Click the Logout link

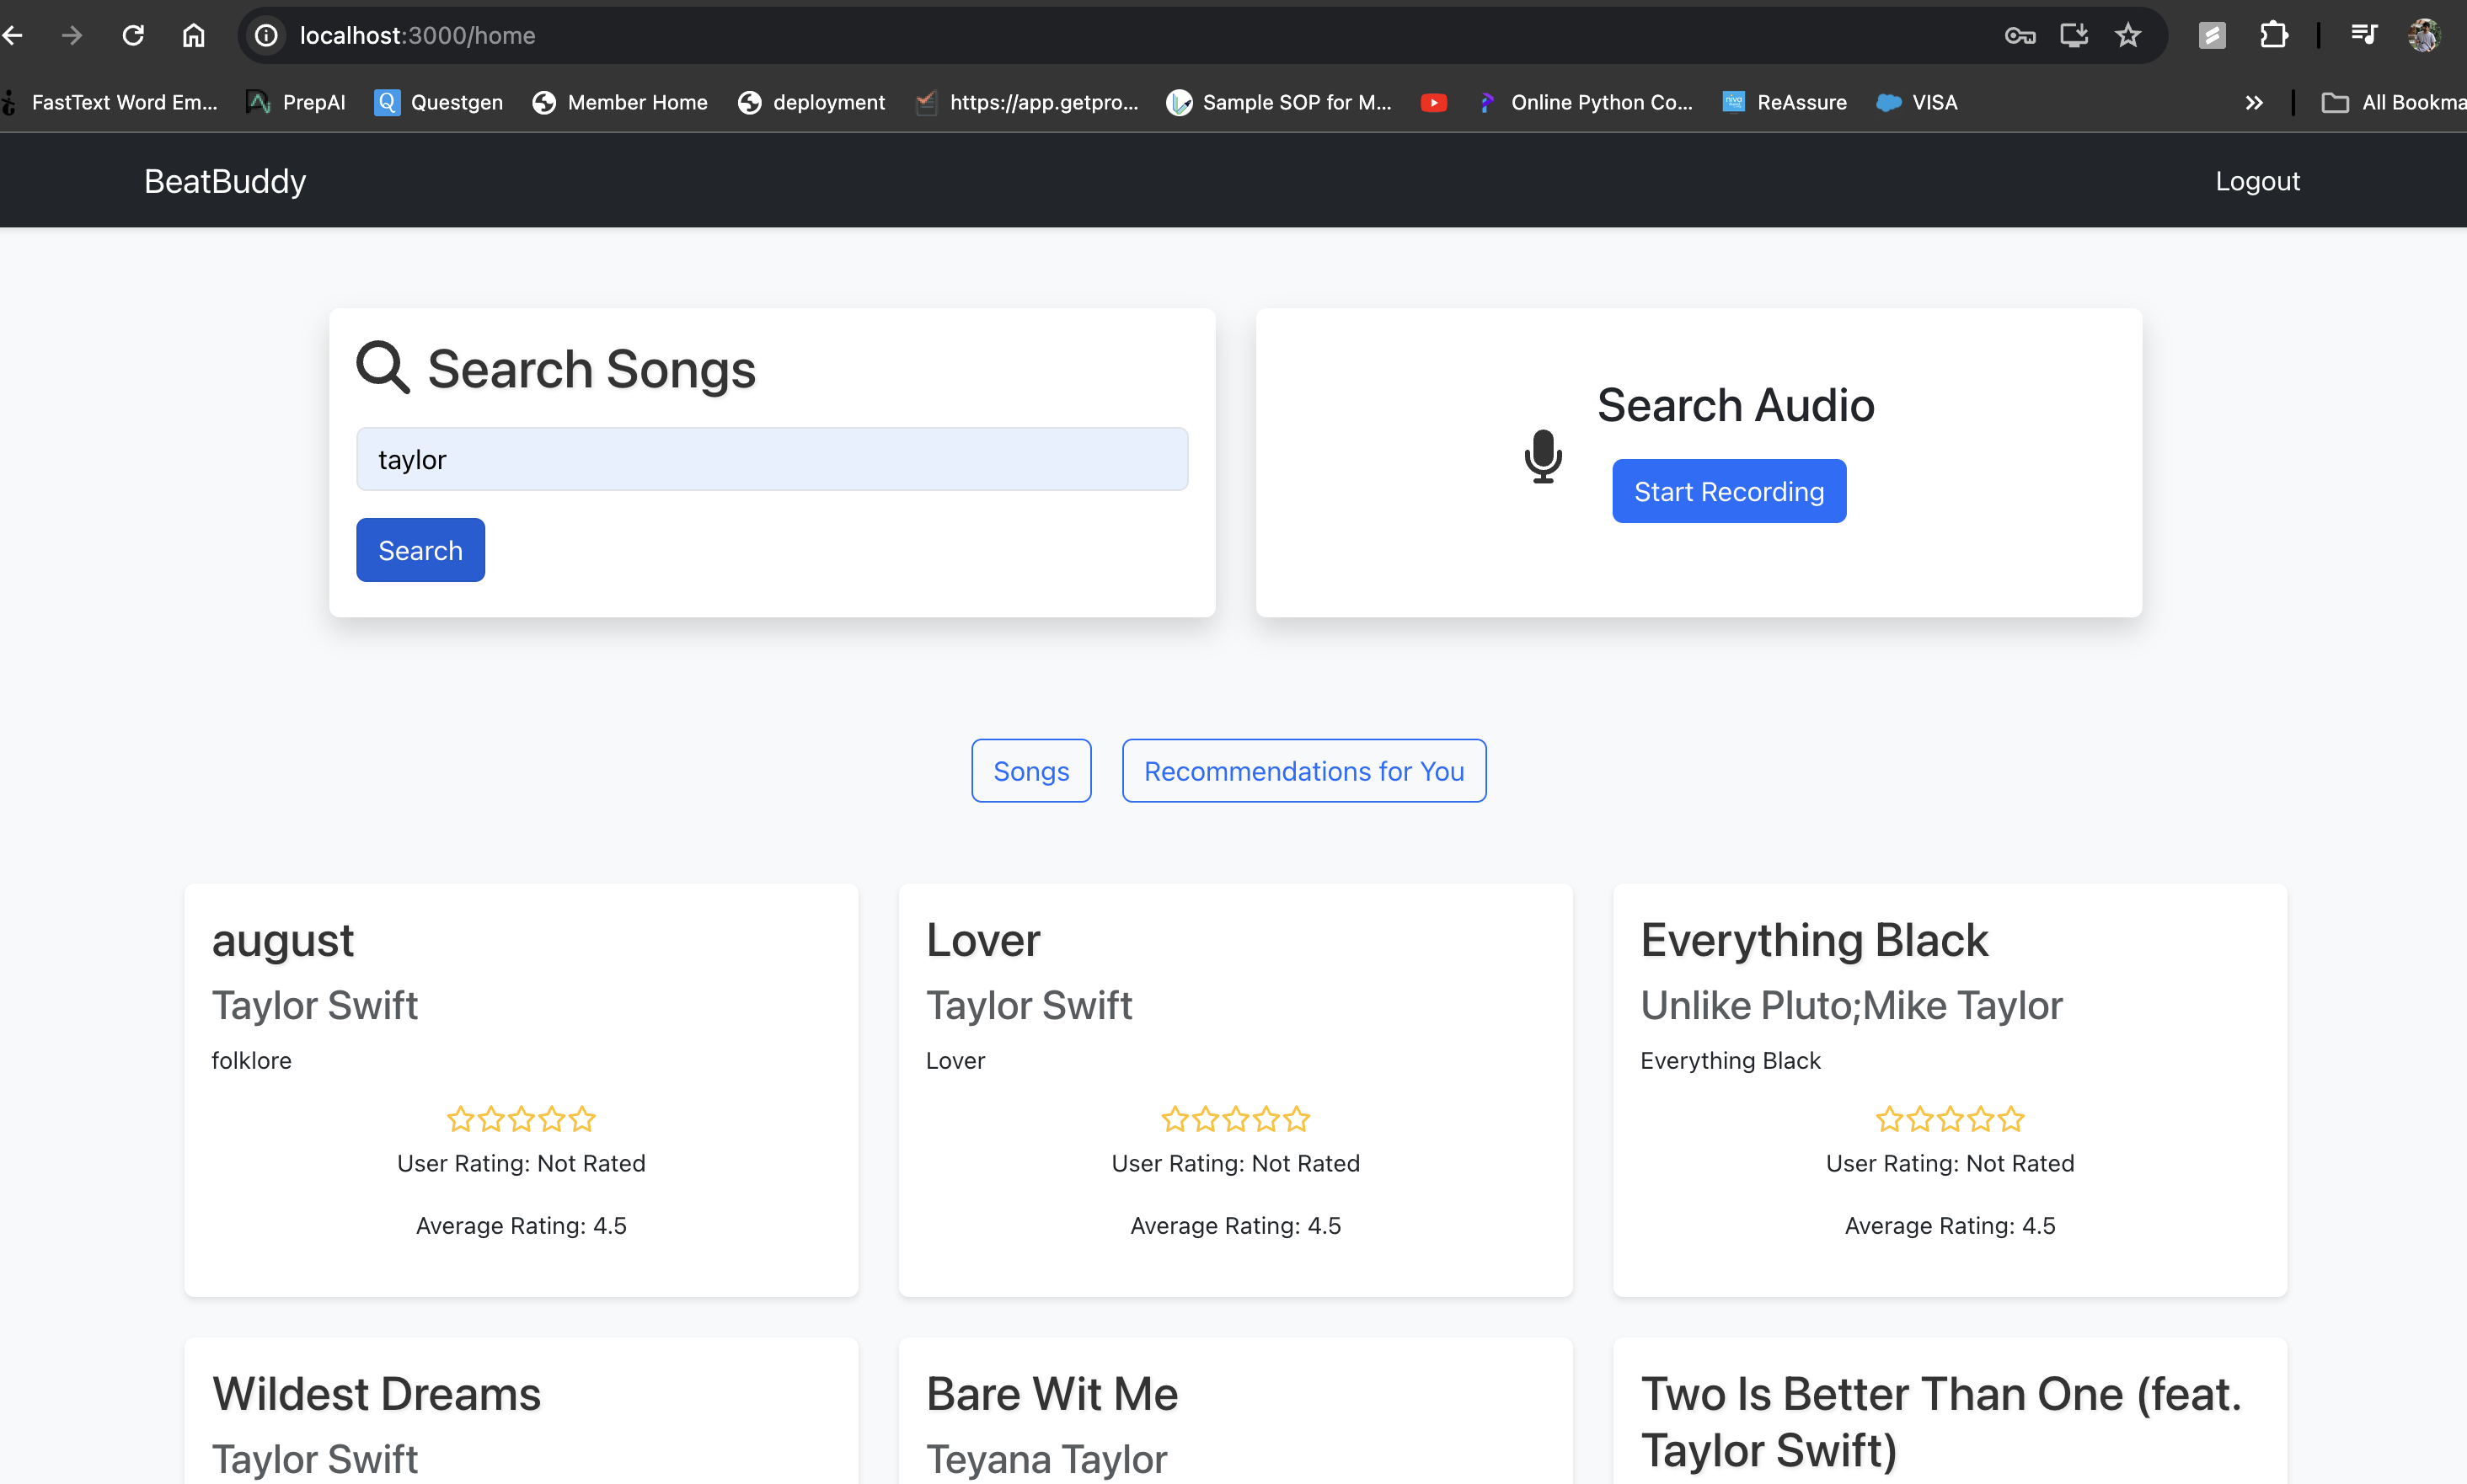pyautogui.click(x=2256, y=181)
